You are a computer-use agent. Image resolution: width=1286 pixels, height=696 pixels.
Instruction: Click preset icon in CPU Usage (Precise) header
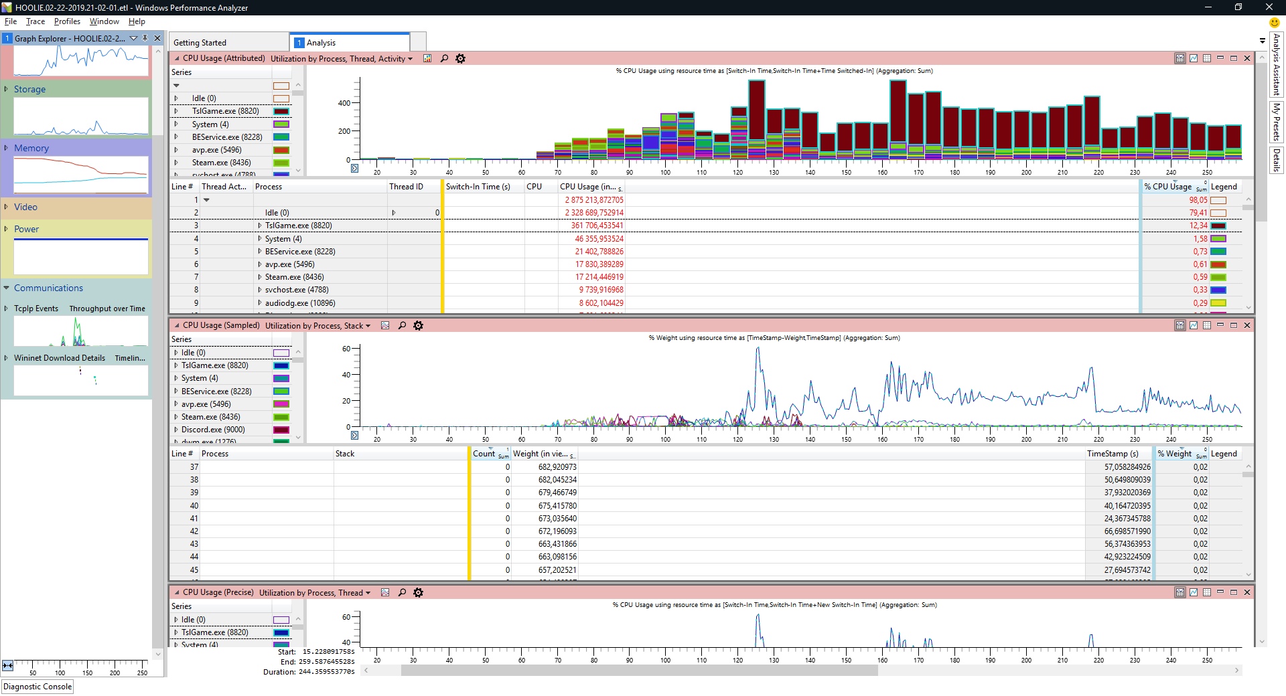385,593
